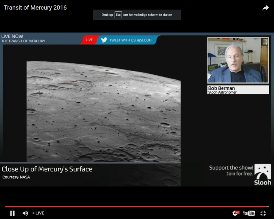
Task: Mute the video with the speaker icon
Action: (25, 213)
